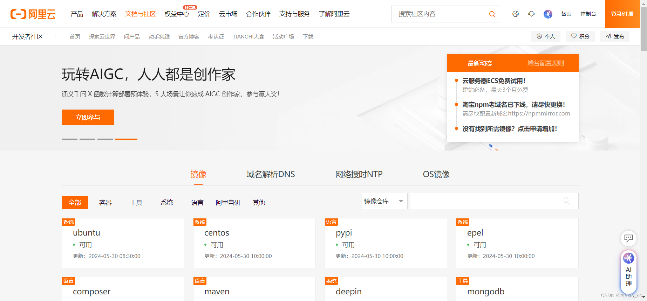647x301 pixels.
Task: Open 考认证 in community nav
Action: [x=216, y=36]
